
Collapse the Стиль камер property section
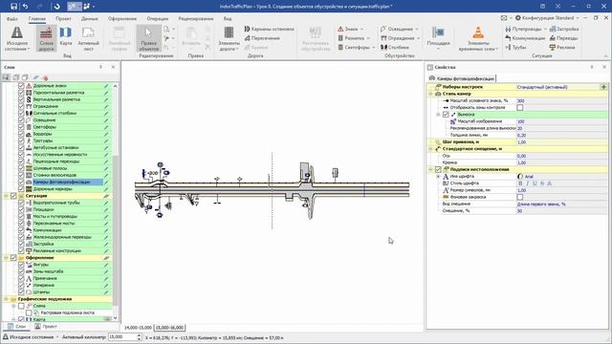pyautogui.click(x=430, y=94)
